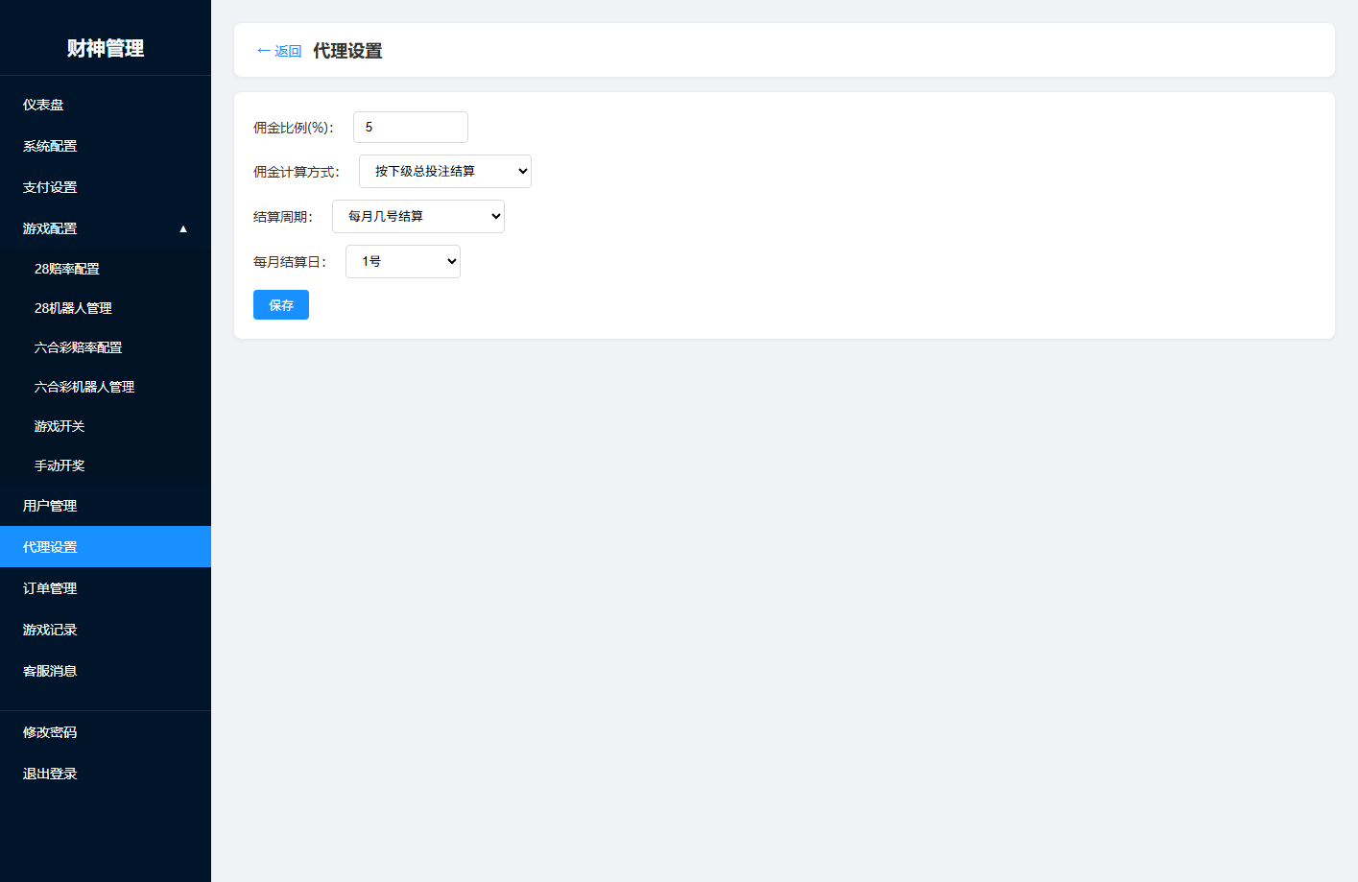Viewport: 1358px width, 882px height.
Task: Select 代理设置 in the sidebar
Action: point(106,547)
